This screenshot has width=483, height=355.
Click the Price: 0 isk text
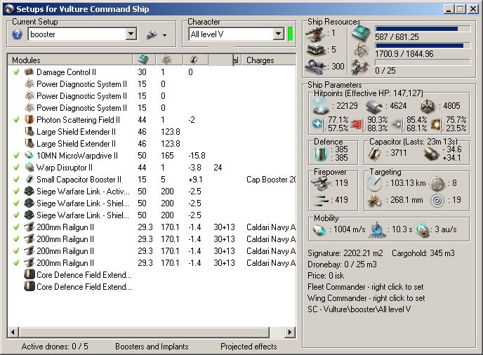[x=326, y=276]
